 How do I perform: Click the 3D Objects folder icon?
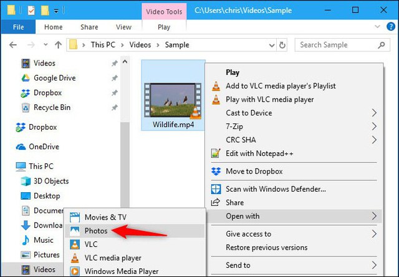pos(26,181)
